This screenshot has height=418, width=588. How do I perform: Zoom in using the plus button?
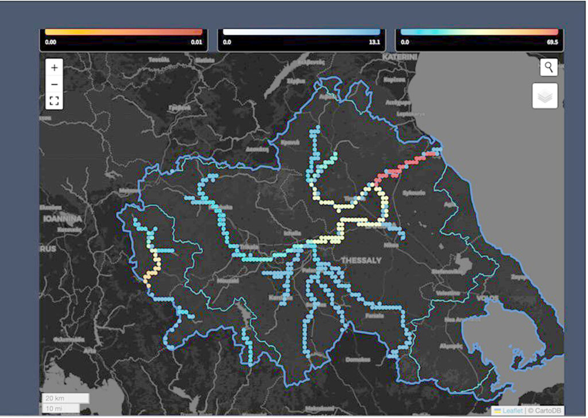pyautogui.click(x=54, y=68)
